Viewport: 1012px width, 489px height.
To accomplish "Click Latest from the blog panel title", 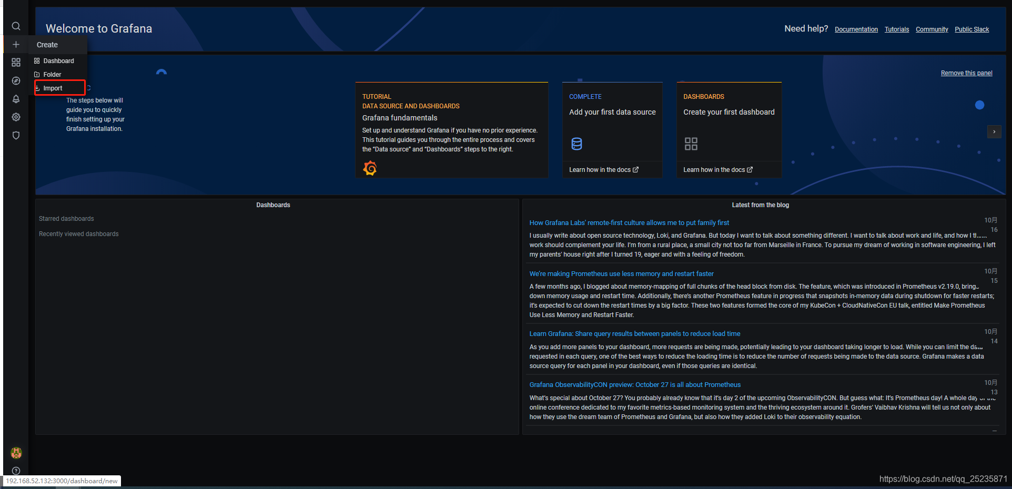I will tap(760, 205).
